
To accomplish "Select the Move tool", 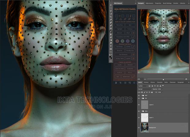I will 111,5.
